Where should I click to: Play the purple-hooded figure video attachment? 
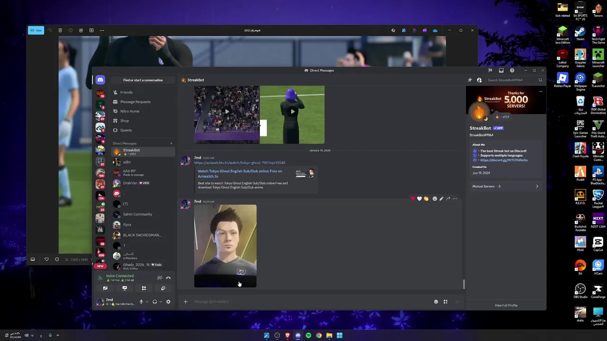tap(292, 112)
